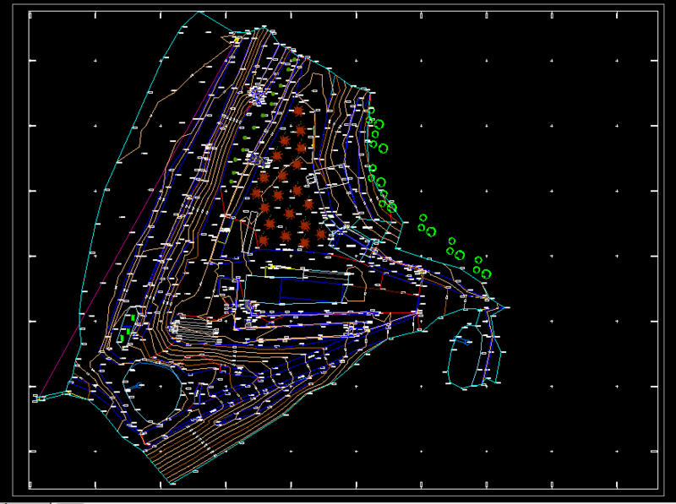Image resolution: width=676 pixels, height=504 pixels.
Task: Click the small oval enclosure at lower right
Action: click(463, 359)
